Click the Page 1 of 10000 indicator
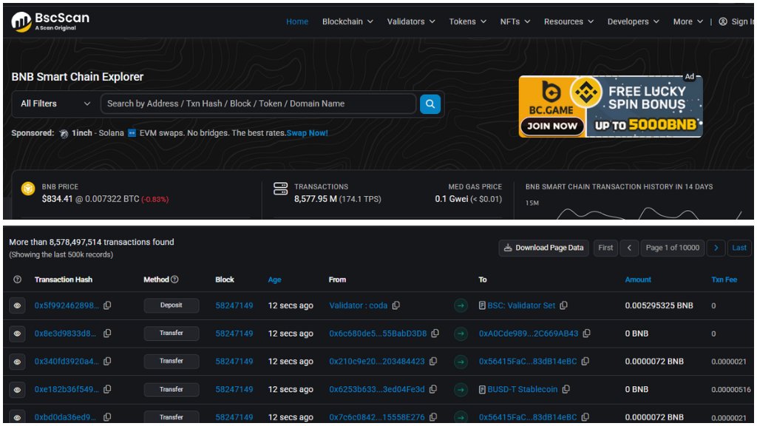This screenshot has height=426, width=757. [673, 248]
